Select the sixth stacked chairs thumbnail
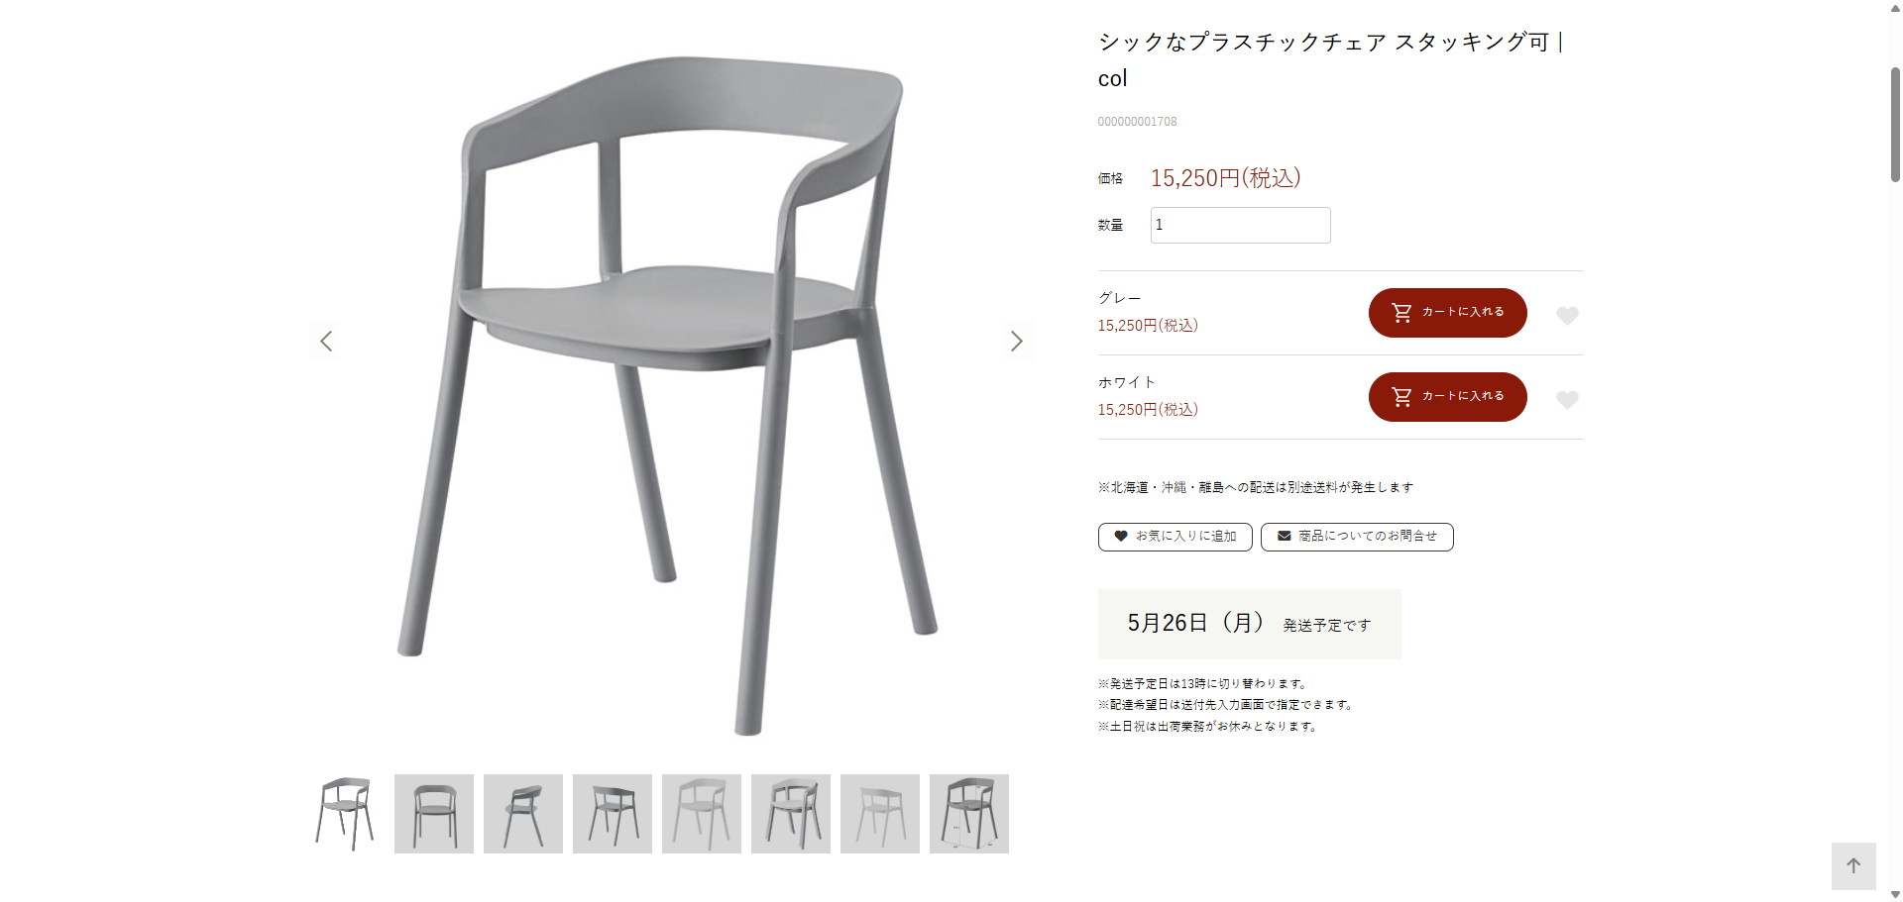Screen dimensions: 1903x902 coord(791,814)
